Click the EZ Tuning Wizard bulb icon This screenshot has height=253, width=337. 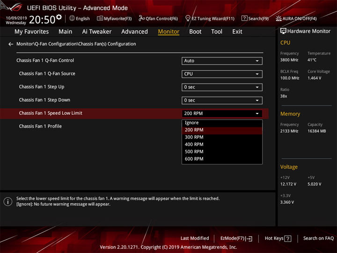[188, 18]
